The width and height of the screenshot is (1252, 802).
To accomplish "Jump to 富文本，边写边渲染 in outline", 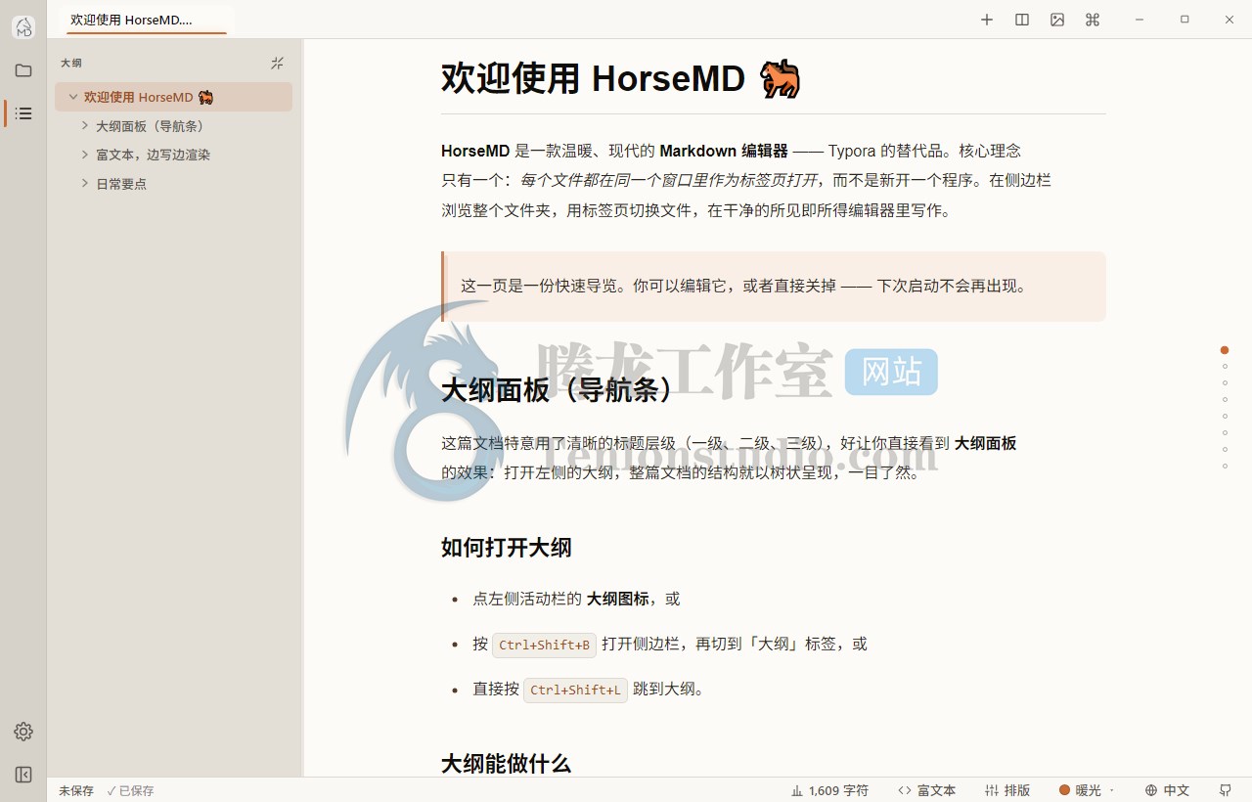I will click(x=153, y=155).
